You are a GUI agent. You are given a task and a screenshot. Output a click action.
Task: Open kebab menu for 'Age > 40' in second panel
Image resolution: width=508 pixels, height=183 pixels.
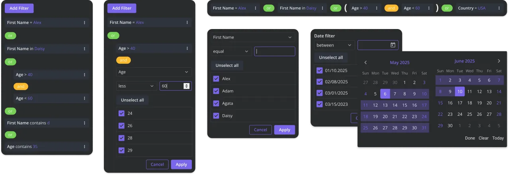[187, 49]
